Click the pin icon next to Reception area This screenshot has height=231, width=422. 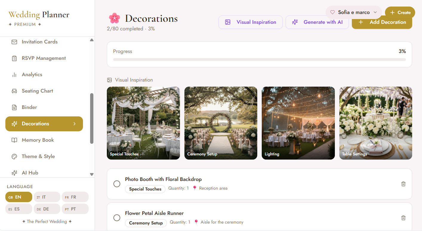point(195,188)
